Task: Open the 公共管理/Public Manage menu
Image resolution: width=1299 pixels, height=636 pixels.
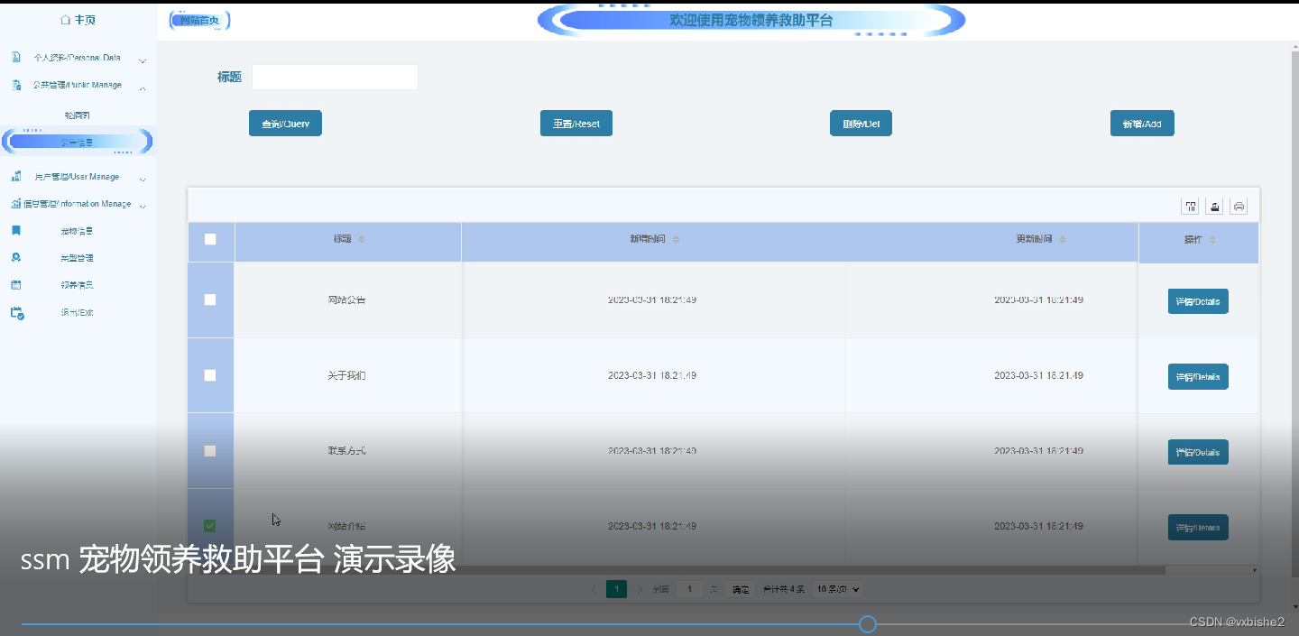Action: [x=78, y=86]
